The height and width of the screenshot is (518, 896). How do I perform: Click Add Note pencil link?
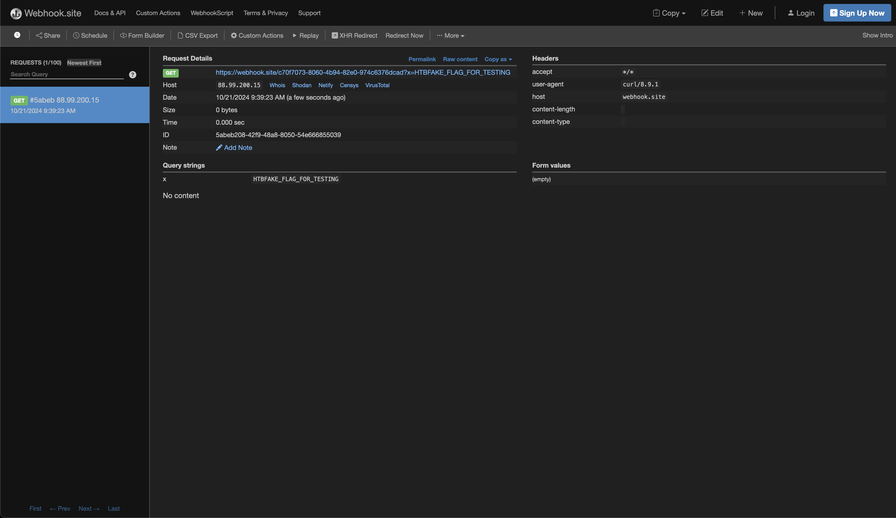[x=234, y=148]
